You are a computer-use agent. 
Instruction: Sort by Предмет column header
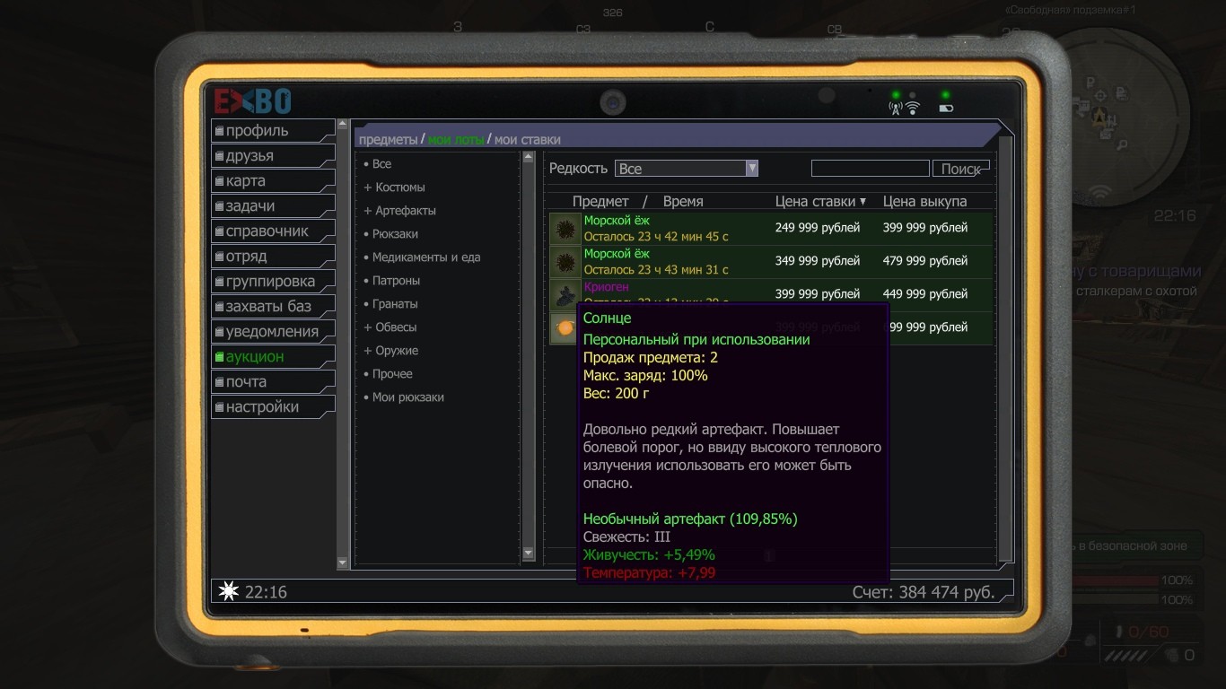[600, 202]
